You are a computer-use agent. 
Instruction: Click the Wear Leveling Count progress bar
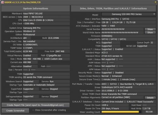pos(121,112)
